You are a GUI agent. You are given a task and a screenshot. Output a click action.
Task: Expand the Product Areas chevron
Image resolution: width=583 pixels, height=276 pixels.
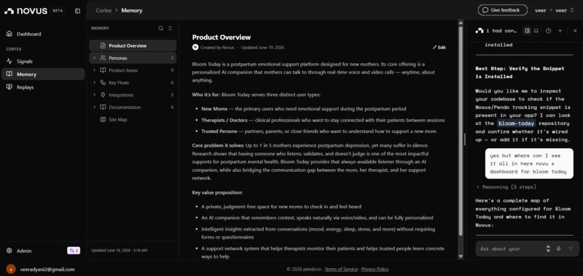pos(95,70)
